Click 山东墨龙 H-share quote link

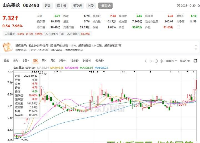point(10,34)
